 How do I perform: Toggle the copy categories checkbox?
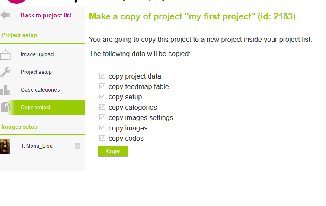(102, 107)
